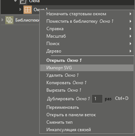Screen dimensions: 135x136
Task: Open the Справка submenu
Action: 87,29
